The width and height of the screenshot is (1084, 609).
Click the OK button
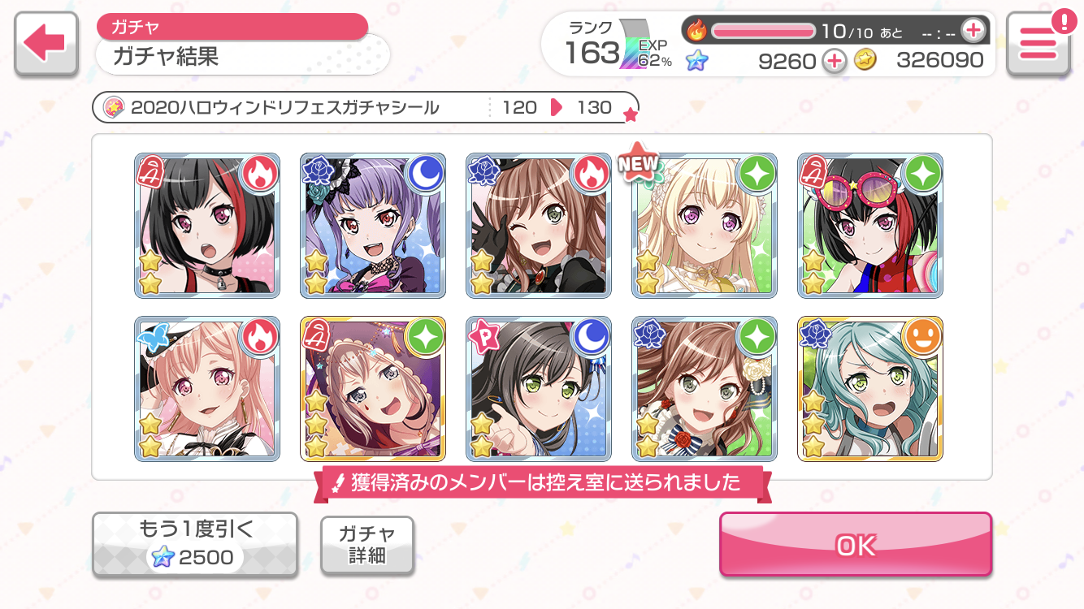pyautogui.click(x=856, y=545)
